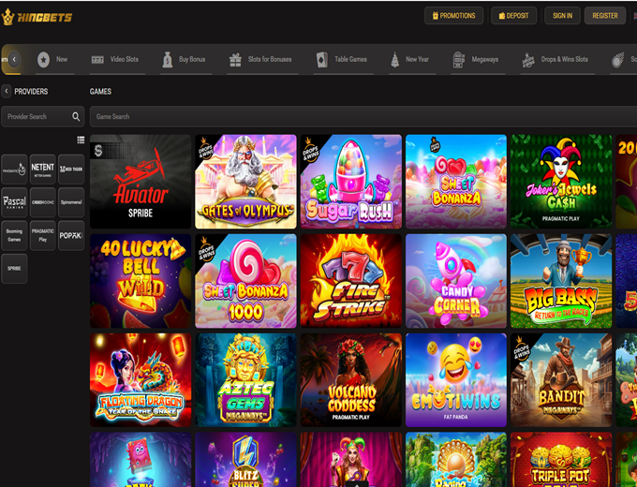This screenshot has width=637, height=487.
Task: Open the Promotions page
Action: tap(453, 16)
